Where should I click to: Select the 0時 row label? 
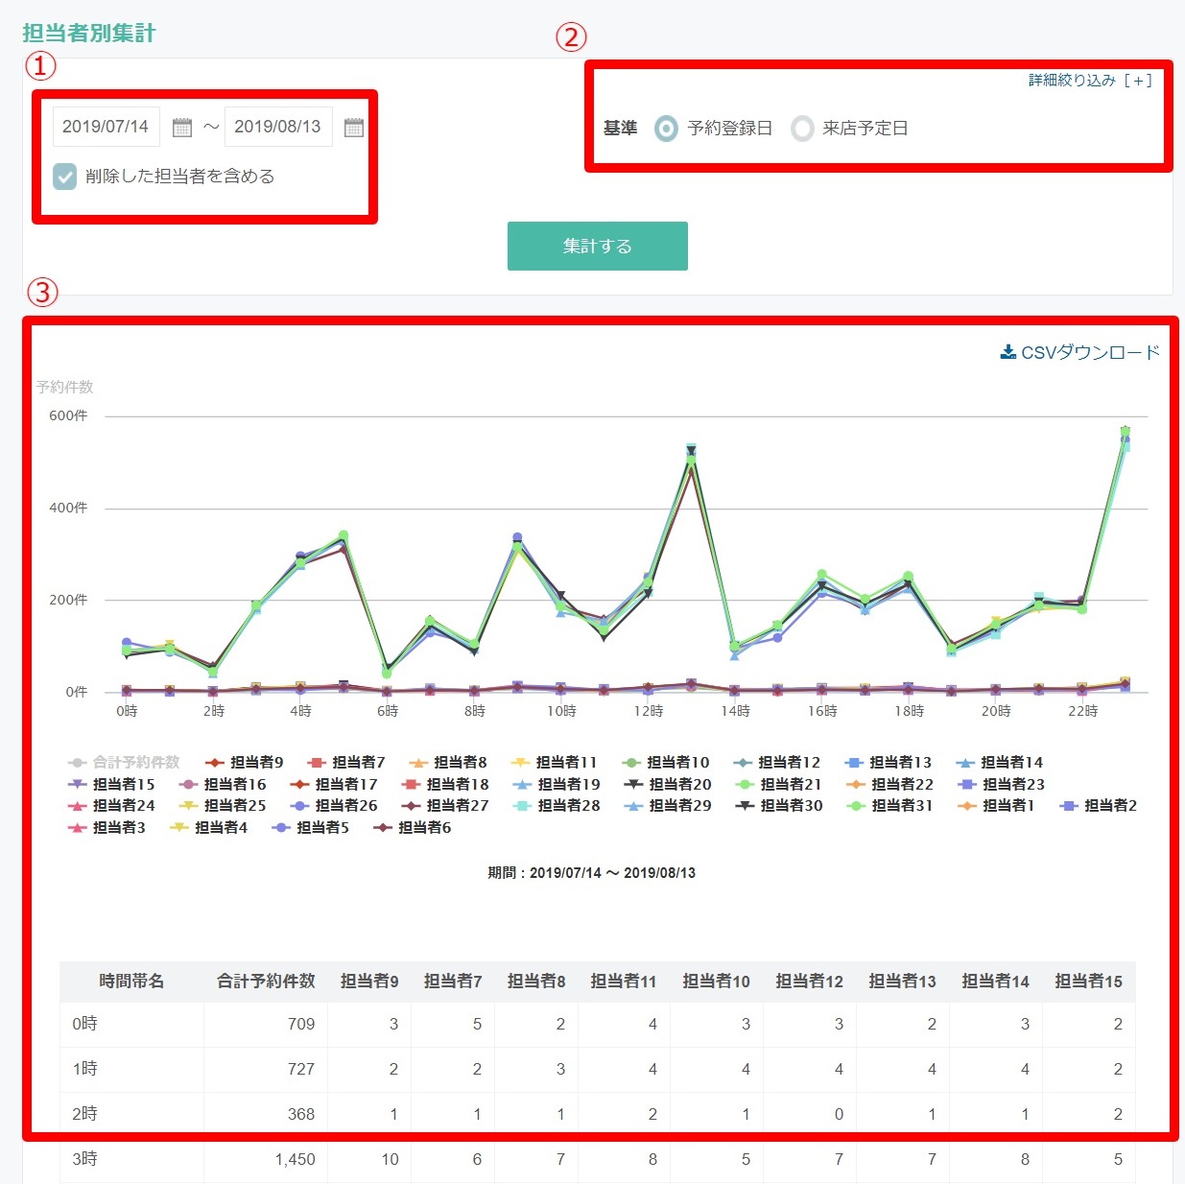84,1024
